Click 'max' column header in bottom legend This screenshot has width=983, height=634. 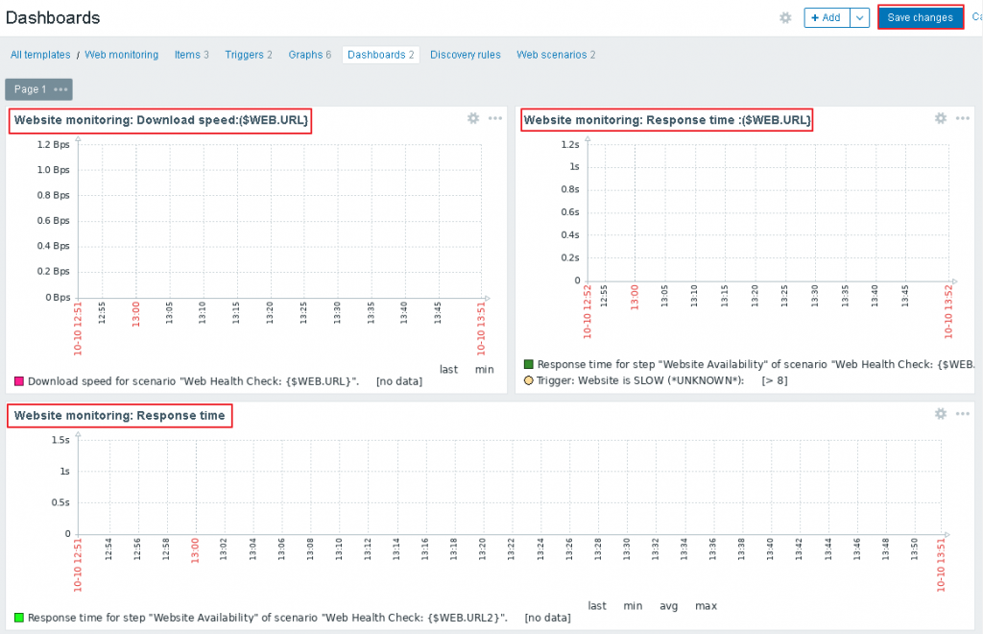pyautogui.click(x=706, y=605)
